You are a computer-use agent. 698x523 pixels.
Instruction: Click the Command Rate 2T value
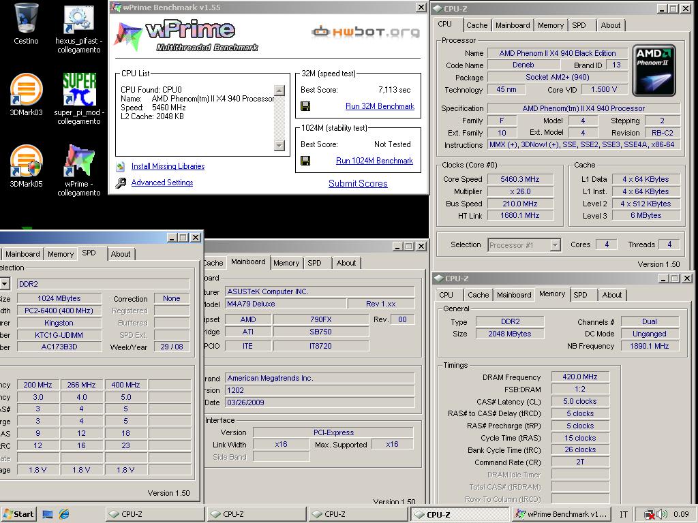[x=579, y=462]
